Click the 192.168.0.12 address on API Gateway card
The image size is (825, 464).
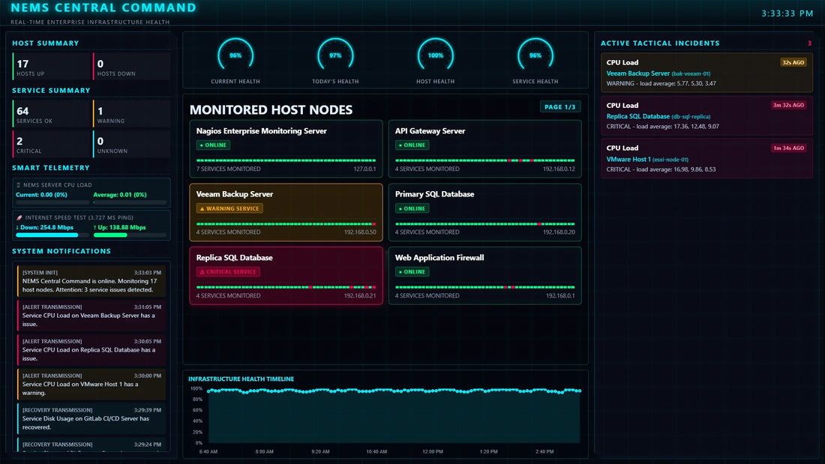(x=559, y=169)
